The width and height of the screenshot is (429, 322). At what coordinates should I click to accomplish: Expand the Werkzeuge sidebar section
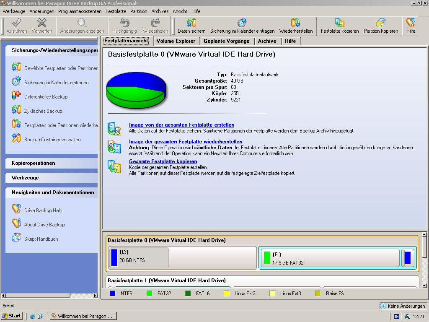click(x=52, y=178)
